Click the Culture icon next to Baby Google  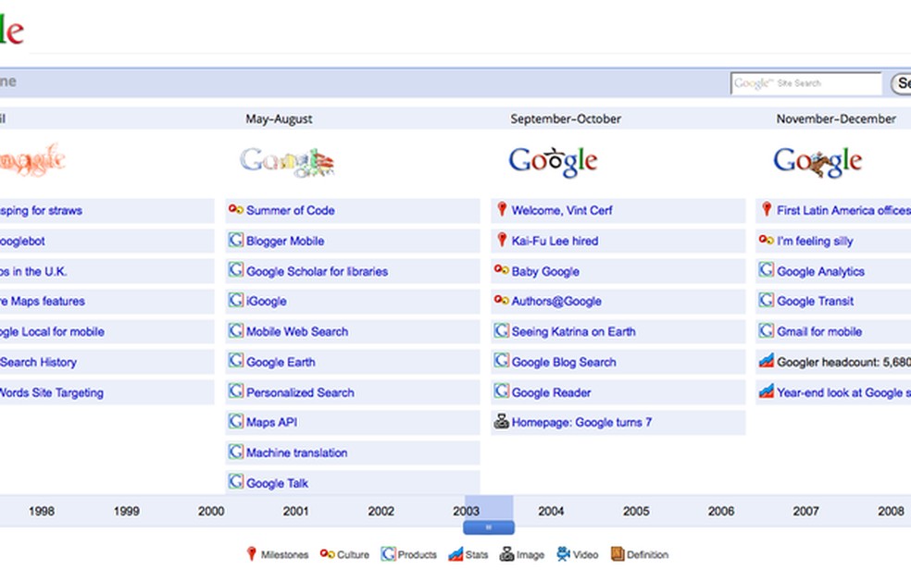503,270
